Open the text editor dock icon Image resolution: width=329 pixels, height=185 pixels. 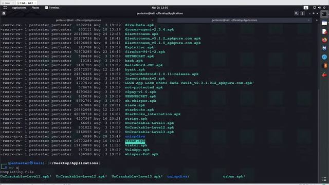click(x=324, y=31)
